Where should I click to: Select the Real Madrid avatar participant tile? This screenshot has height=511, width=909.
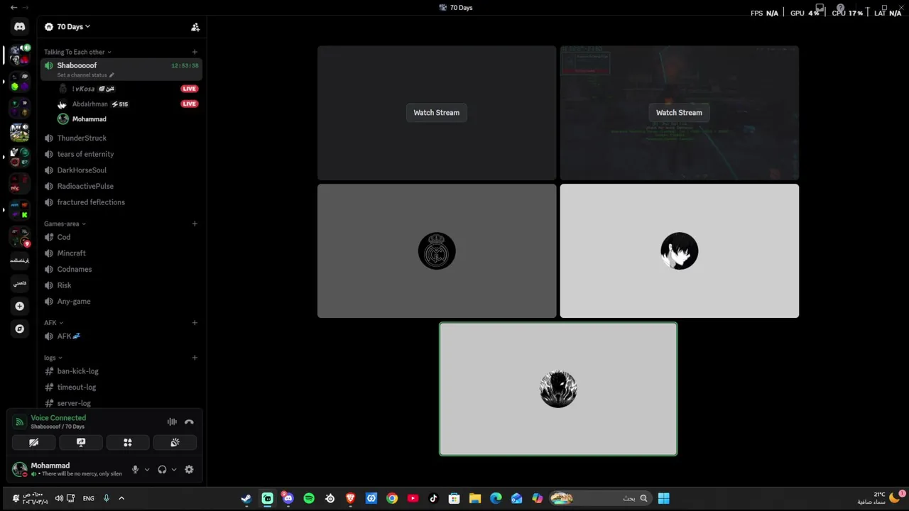[437, 251]
